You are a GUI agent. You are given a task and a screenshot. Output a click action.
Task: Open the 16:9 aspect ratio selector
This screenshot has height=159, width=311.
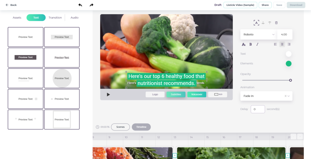click(218, 94)
